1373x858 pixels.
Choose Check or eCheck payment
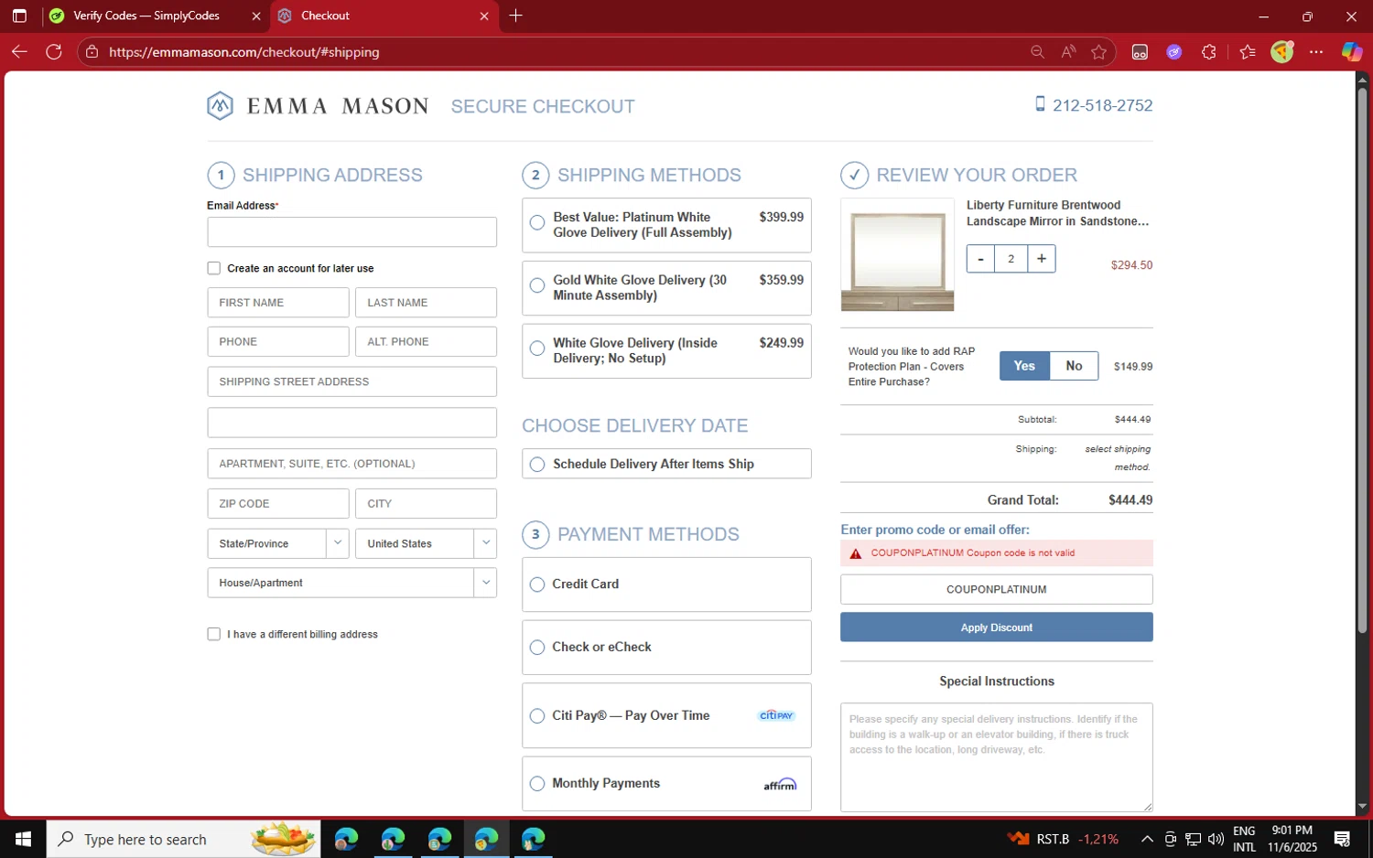coord(537,648)
